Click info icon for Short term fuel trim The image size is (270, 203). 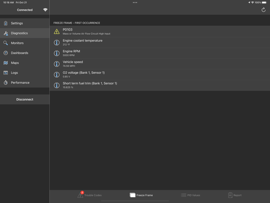(x=57, y=85)
